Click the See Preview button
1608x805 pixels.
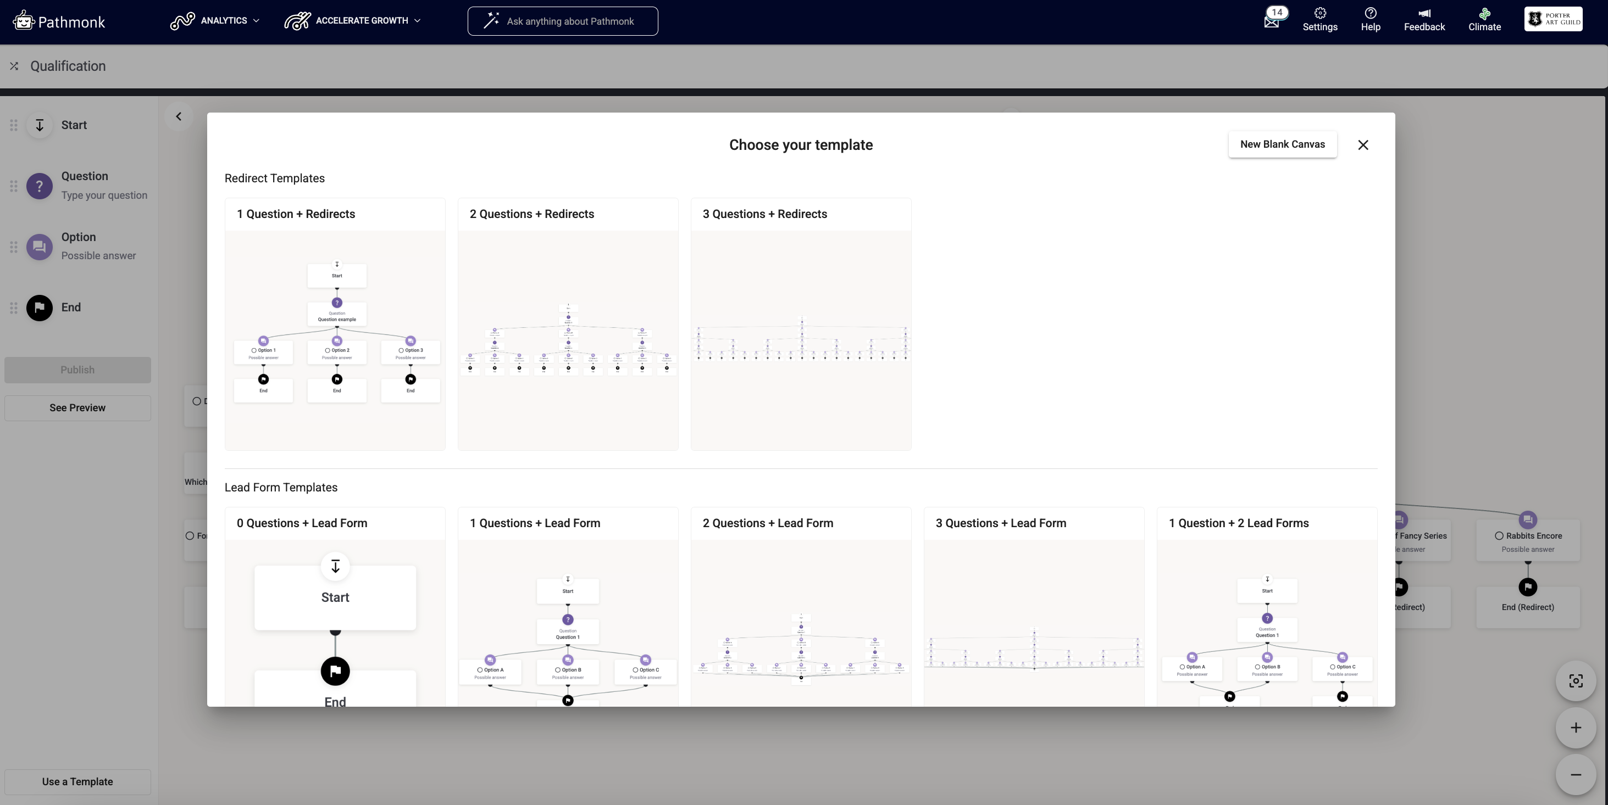coord(77,408)
